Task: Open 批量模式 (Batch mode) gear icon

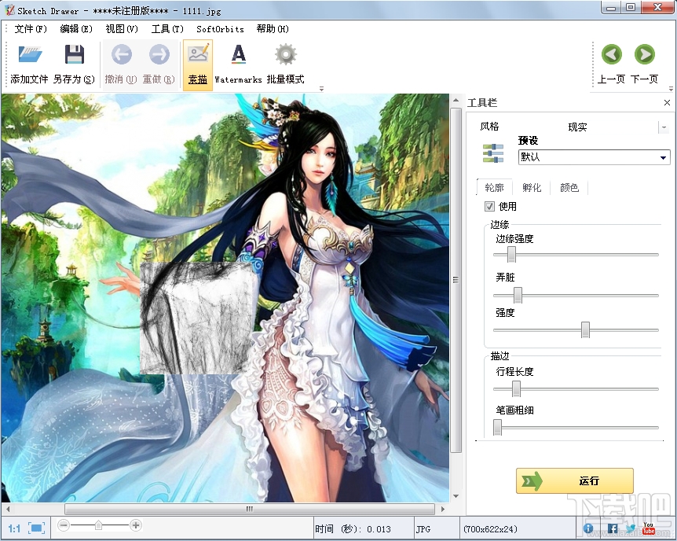Action: [285, 54]
